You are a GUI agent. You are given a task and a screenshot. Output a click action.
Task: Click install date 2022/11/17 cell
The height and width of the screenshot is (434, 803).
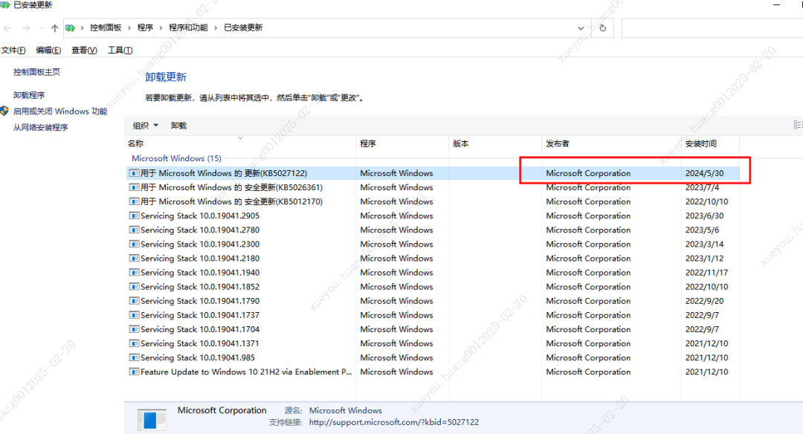tap(706, 273)
